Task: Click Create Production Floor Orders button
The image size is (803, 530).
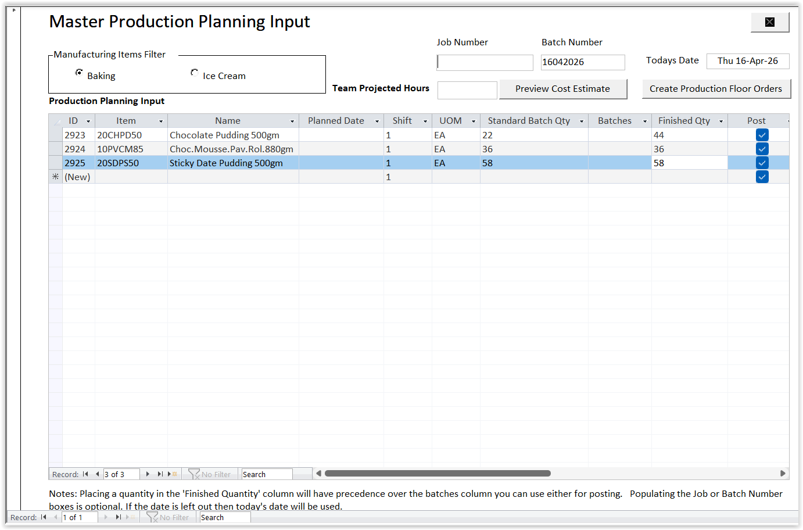Action: pos(715,89)
